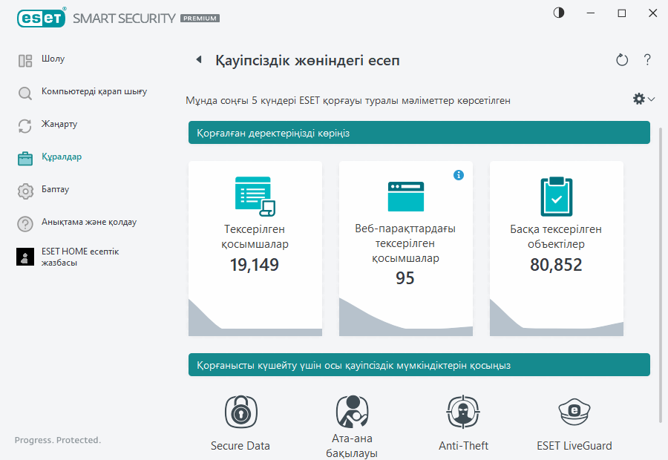Toggle the dark mode contrast icon
Viewport: 668px width, 460px height.
pyautogui.click(x=558, y=13)
